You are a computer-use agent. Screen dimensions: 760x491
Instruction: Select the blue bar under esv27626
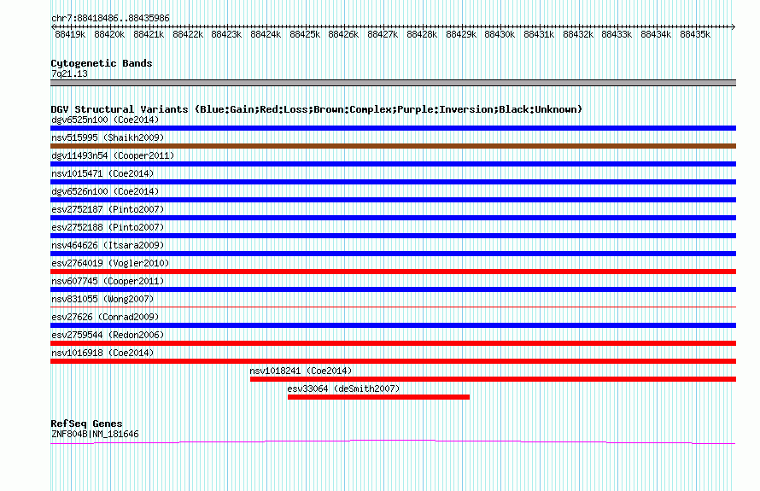click(x=393, y=325)
